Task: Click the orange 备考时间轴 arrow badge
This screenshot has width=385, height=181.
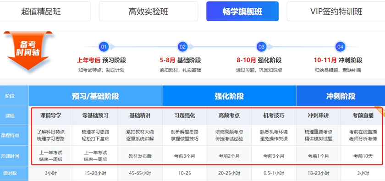Action: click(x=28, y=50)
